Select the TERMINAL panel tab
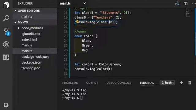This screenshot has height=110, width=196. (x=147, y=83)
